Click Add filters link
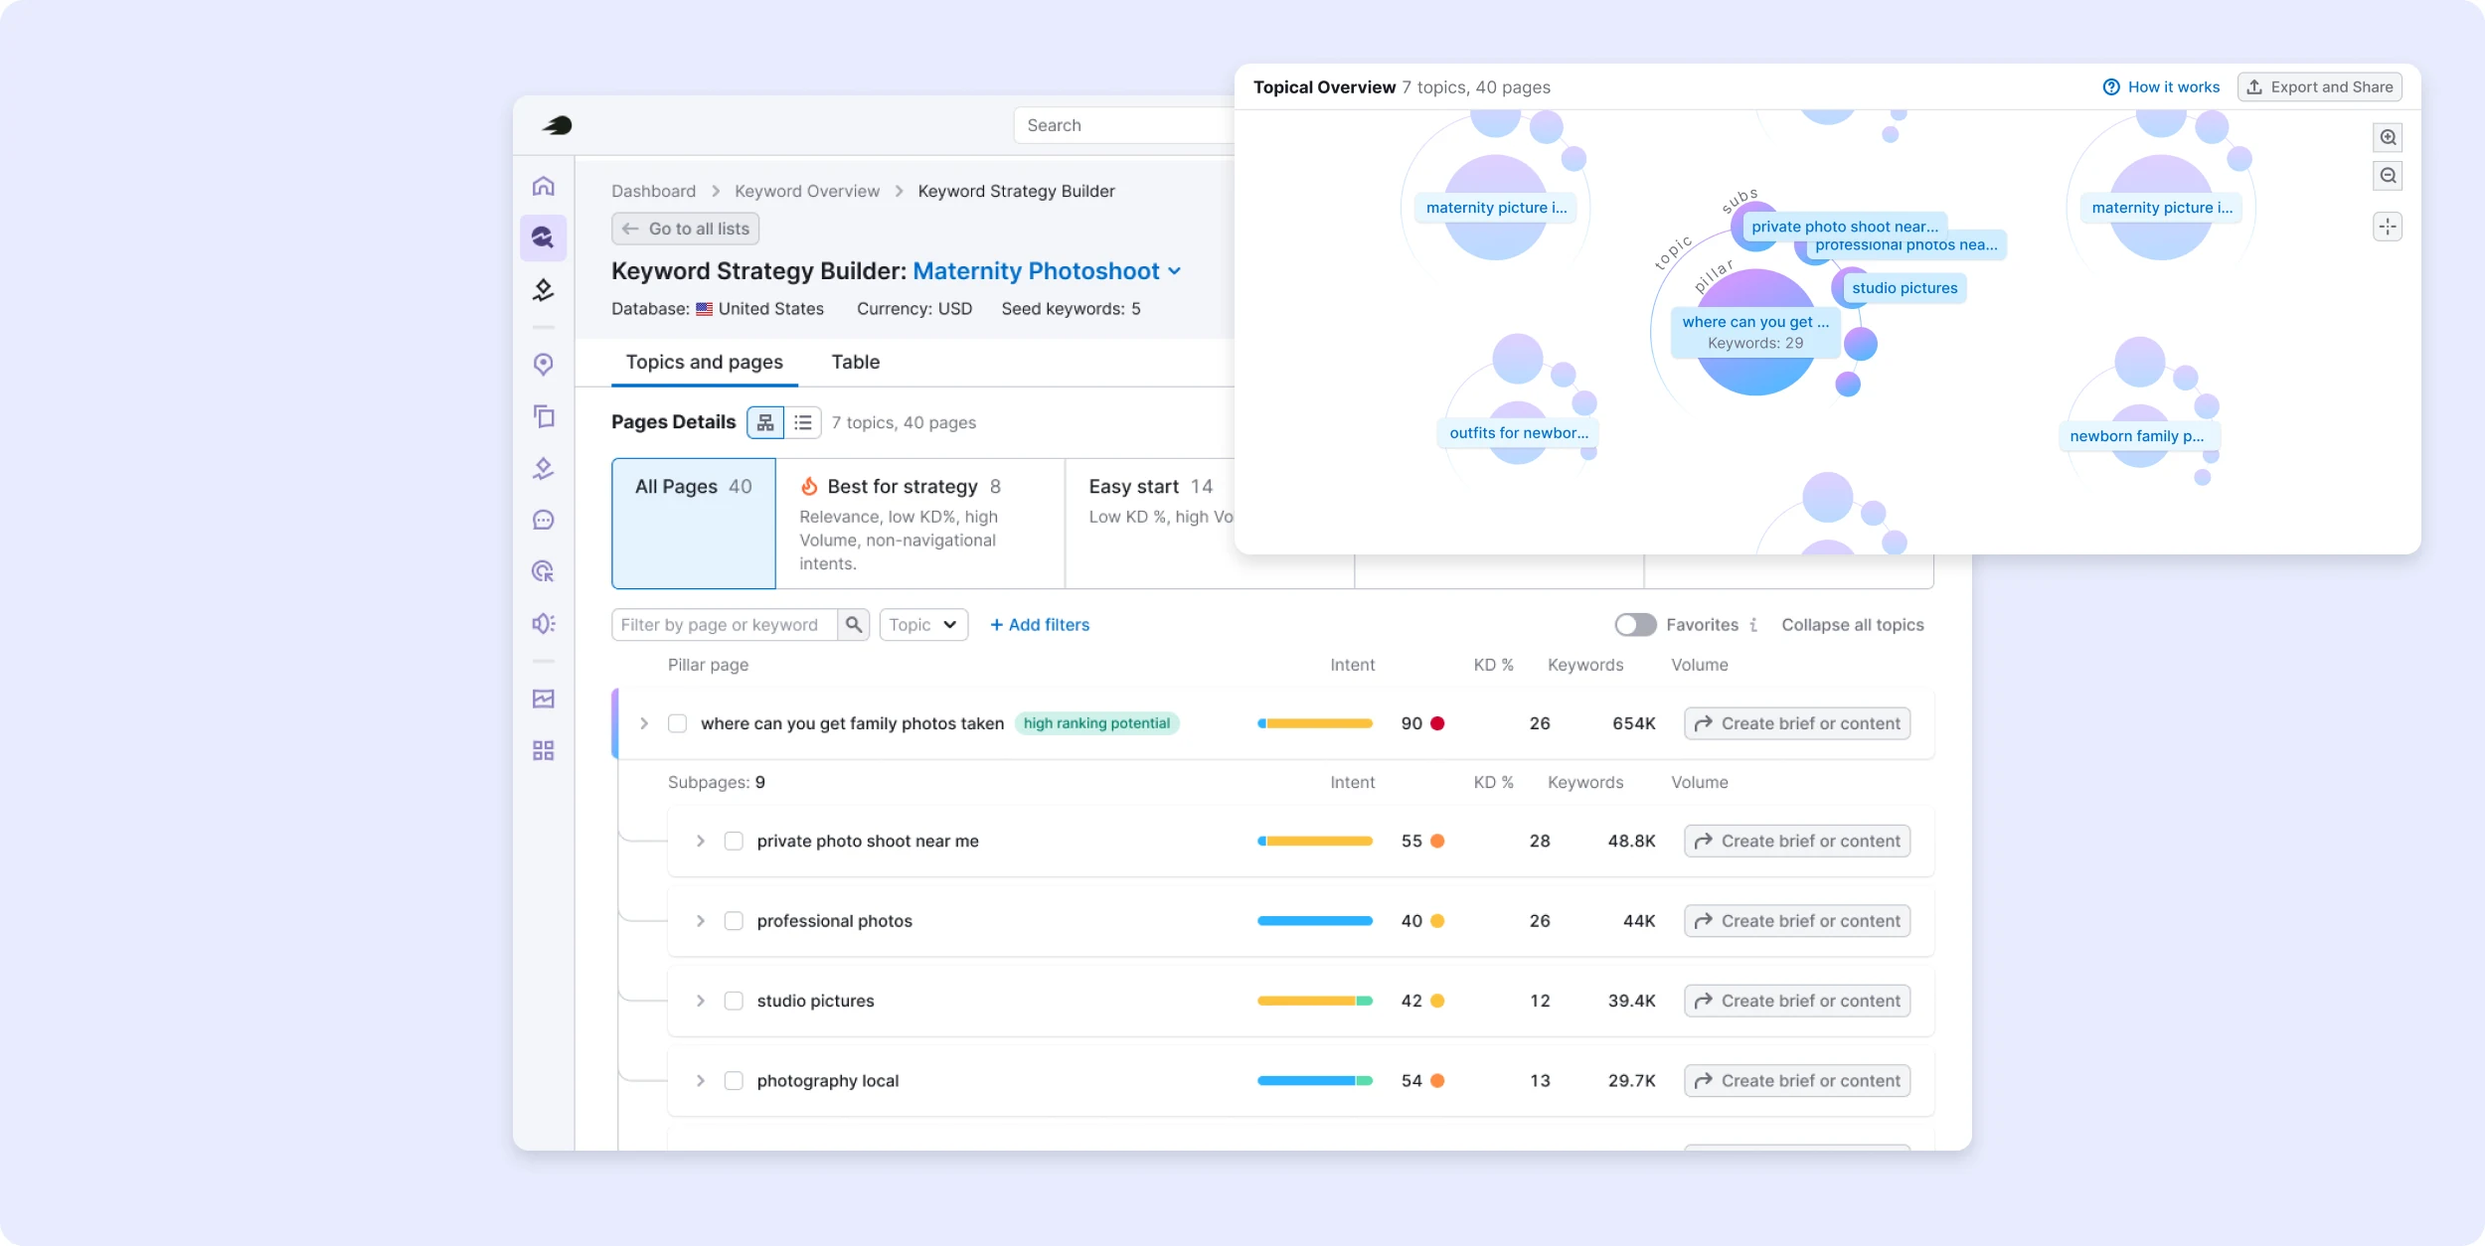The width and height of the screenshot is (2485, 1246). click(1040, 625)
